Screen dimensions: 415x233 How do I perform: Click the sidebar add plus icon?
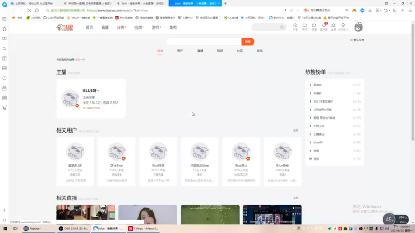4,210
